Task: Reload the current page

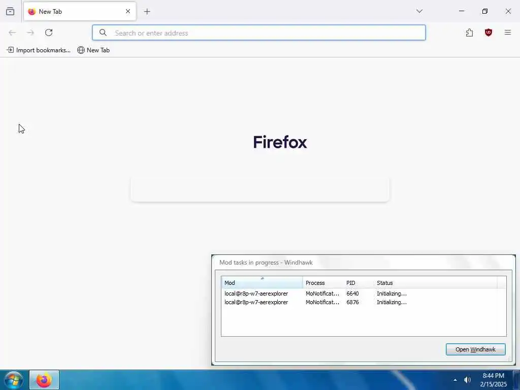Action: tap(49, 32)
